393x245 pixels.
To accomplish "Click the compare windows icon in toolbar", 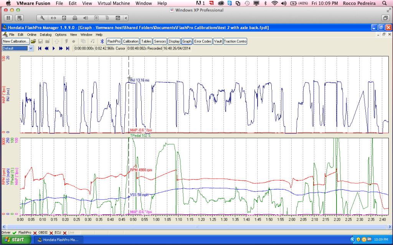I will [x=83, y=41].
